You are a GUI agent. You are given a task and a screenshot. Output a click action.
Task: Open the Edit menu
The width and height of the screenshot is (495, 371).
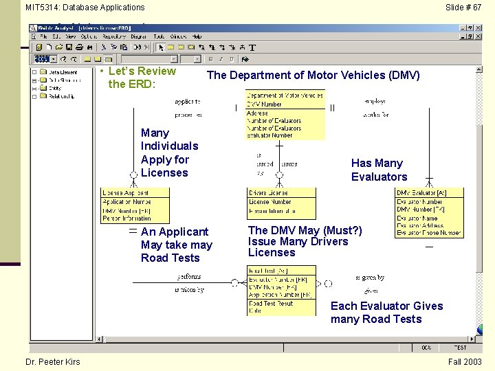(x=56, y=36)
